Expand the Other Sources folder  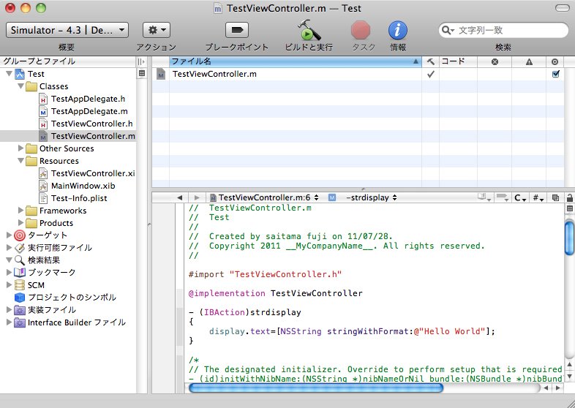coord(21,148)
